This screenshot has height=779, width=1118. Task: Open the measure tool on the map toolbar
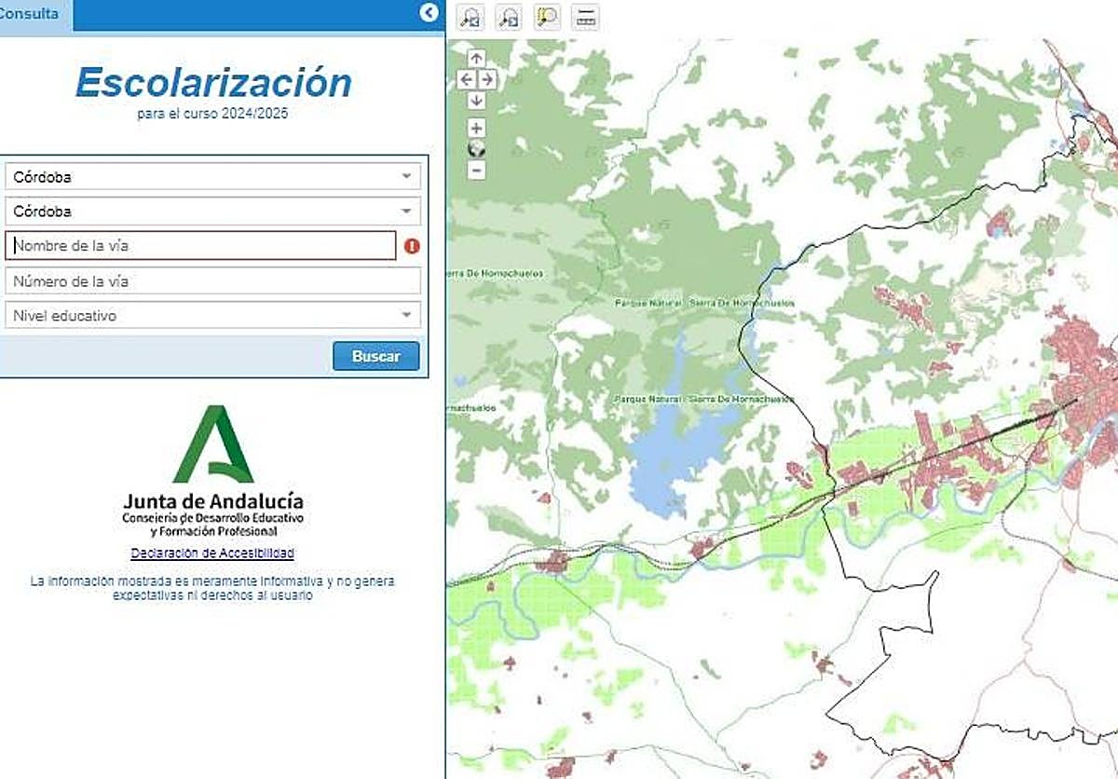pyautogui.click(x=585, y=17)
